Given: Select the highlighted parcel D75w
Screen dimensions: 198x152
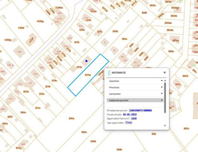Looking at the screenshot, I should [x=88, y=75].
